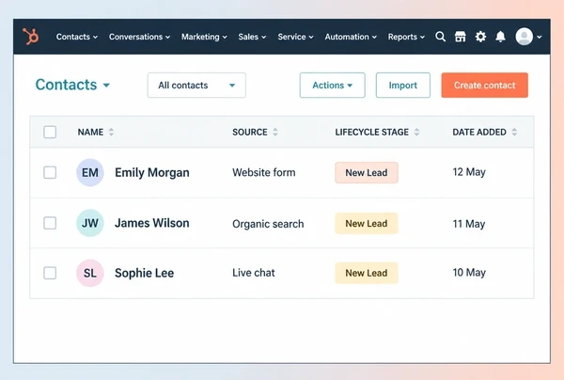Image resolution: width=564 pixels, height=380 pixels.
Task: Open the Automation navigation menu
Action: click(x=351, y=37)
